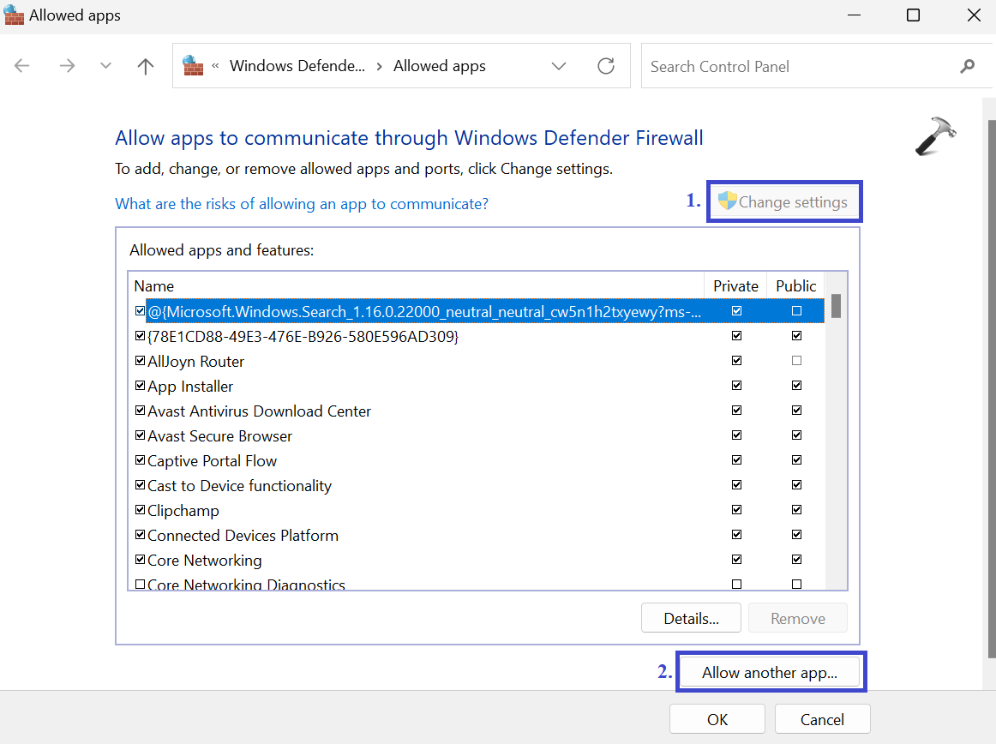
Task: Navigate to Windows Defender breadcrumb
Action: 297,66
